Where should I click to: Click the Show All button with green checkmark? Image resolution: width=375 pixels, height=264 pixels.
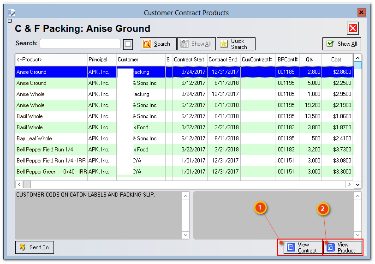click(341, 44)
